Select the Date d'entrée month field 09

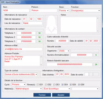click(x=62, y=74)
